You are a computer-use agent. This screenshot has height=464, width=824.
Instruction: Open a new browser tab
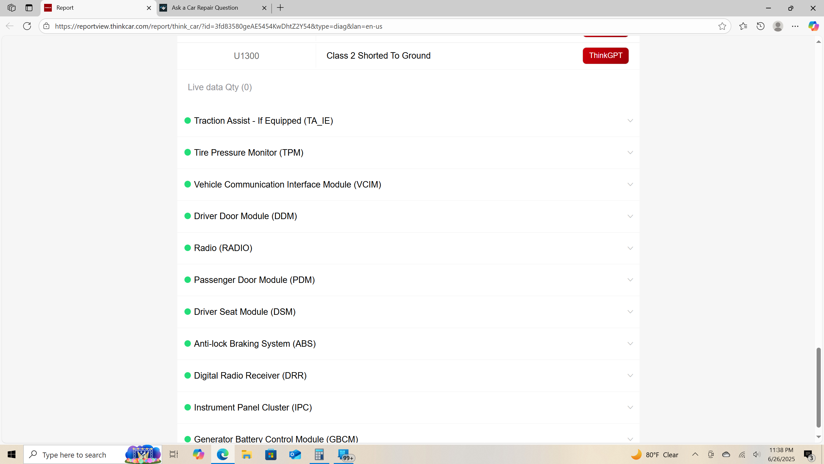(x=280, y=8)
